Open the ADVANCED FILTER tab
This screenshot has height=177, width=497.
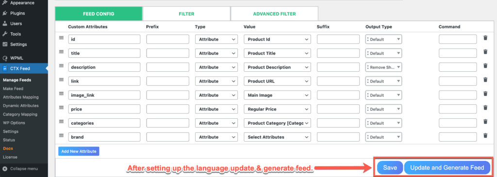click(274, 14)
